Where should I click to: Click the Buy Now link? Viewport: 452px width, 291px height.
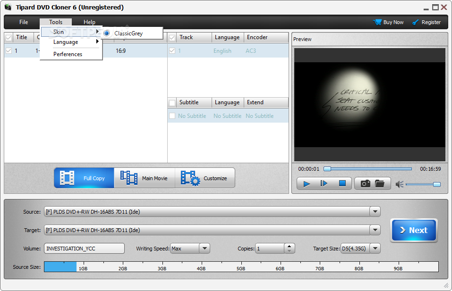[393, 22]
